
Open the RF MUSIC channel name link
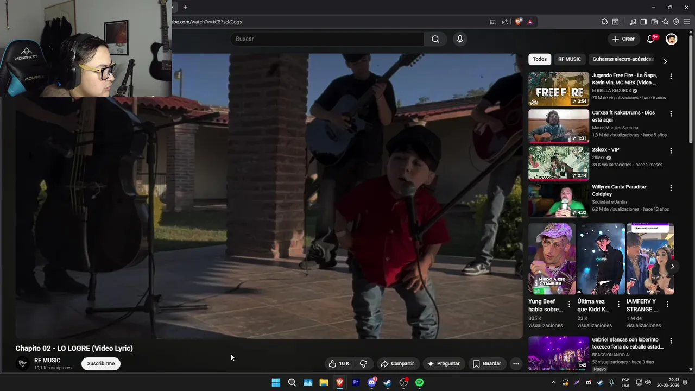point(47,361)
